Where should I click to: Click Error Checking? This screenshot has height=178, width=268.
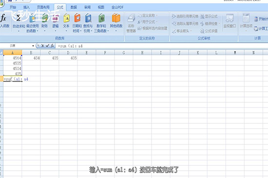[x=210, y=23]
